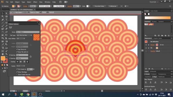The width and height of the screenshot is (173, 97).
Task: Open Preferences button
Action: (x=113, y=6)
